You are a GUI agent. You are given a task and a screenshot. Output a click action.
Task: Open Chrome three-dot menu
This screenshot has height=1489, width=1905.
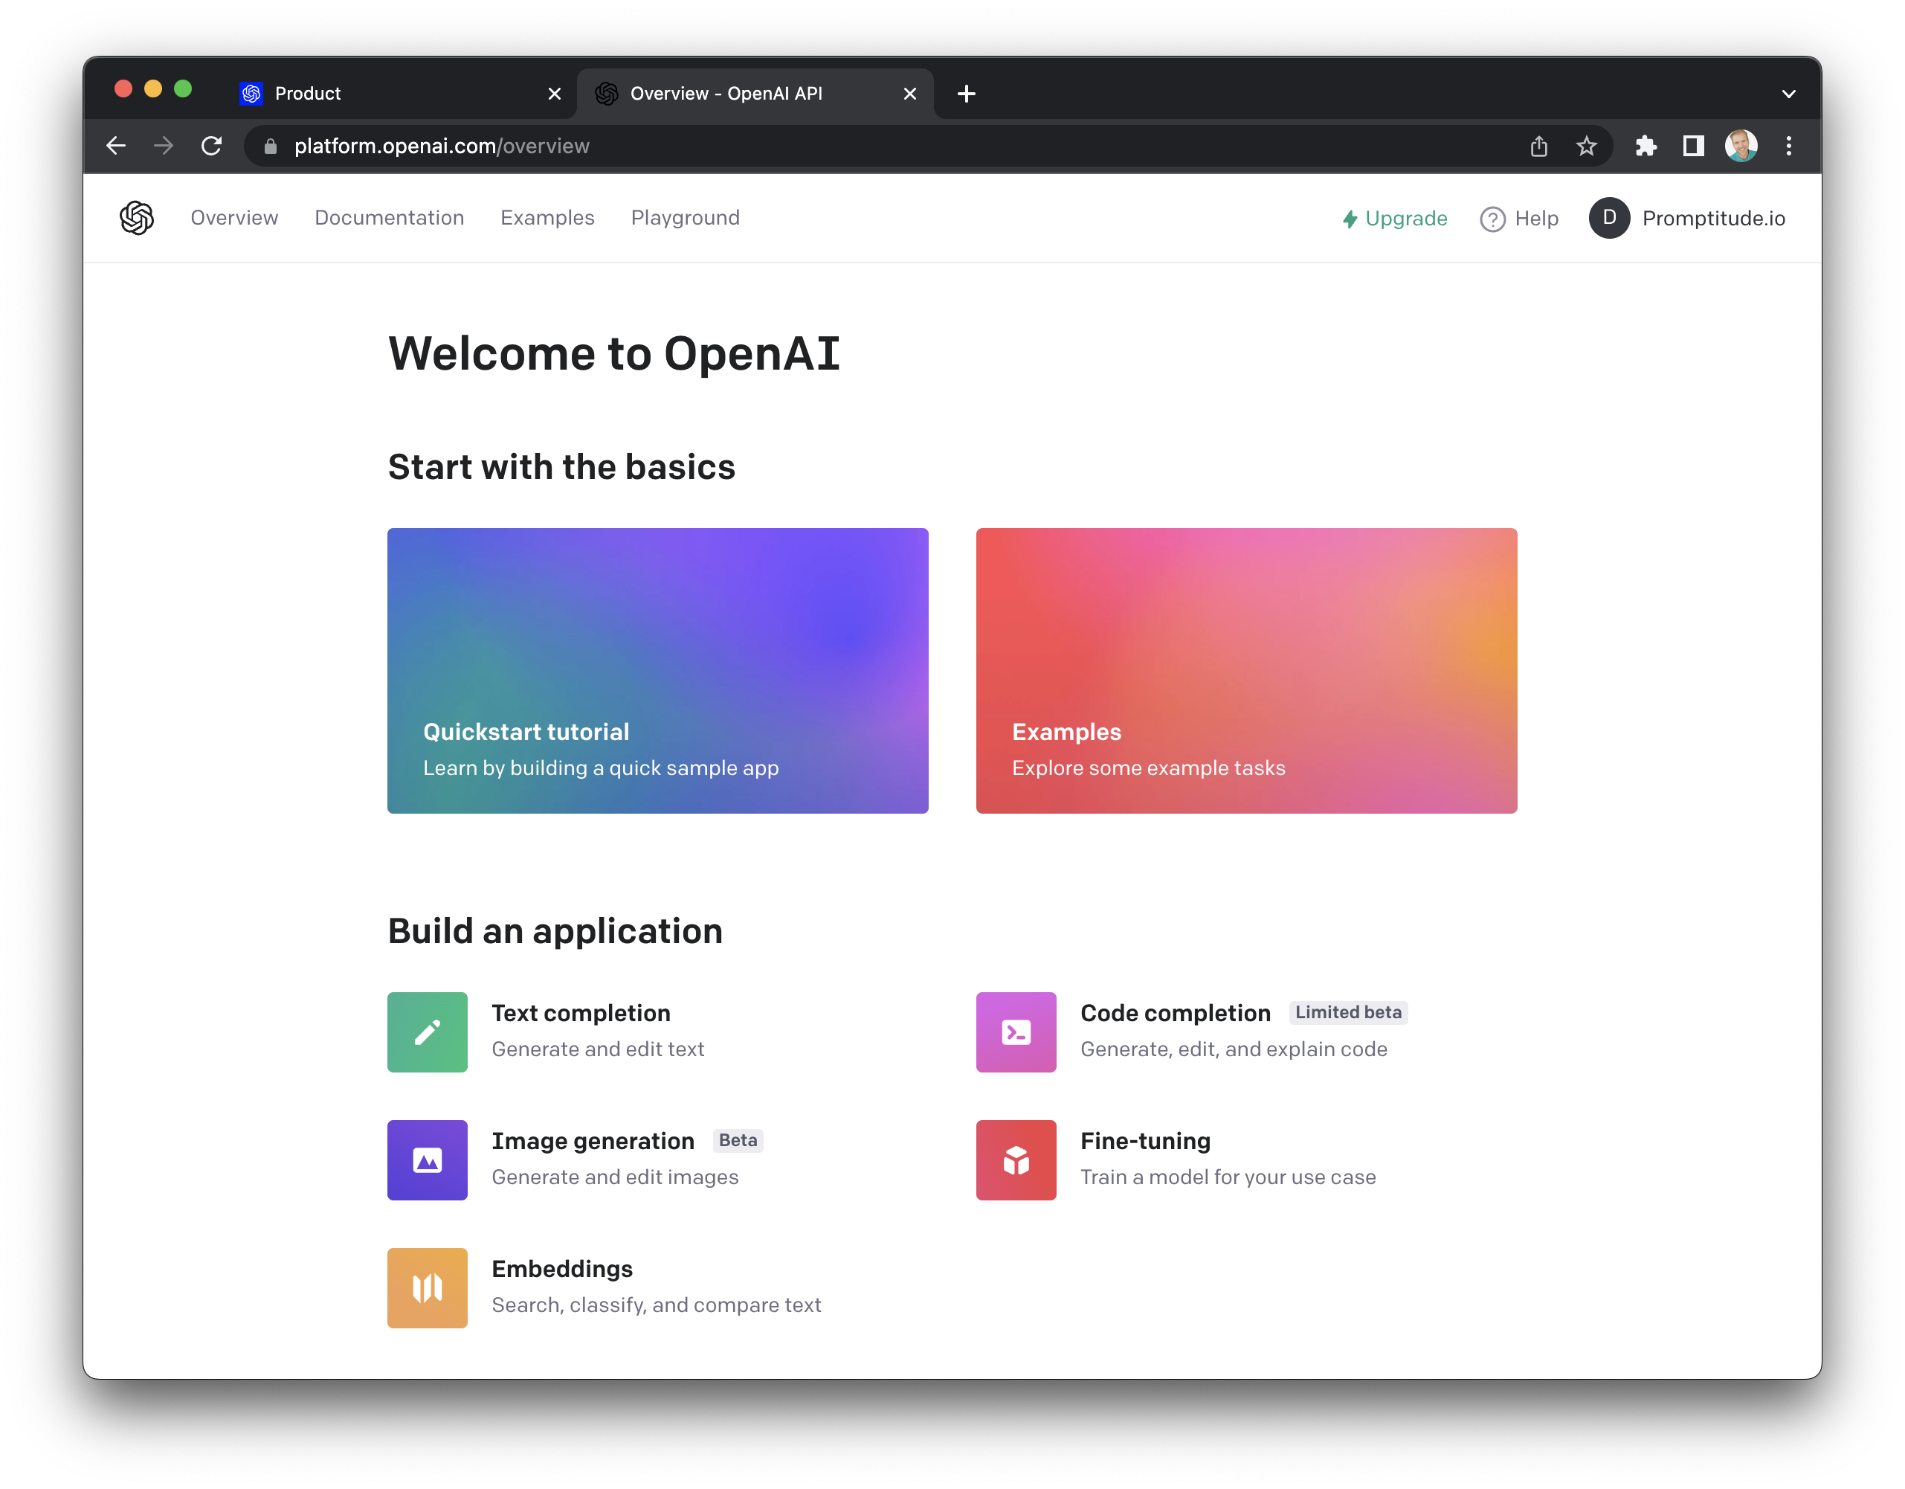[1788, 146]
